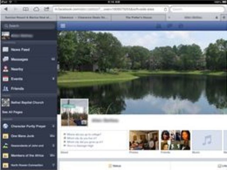Switch to the Clearance browser tab
The width and height of the screenshot is (227, 170).
84,17
